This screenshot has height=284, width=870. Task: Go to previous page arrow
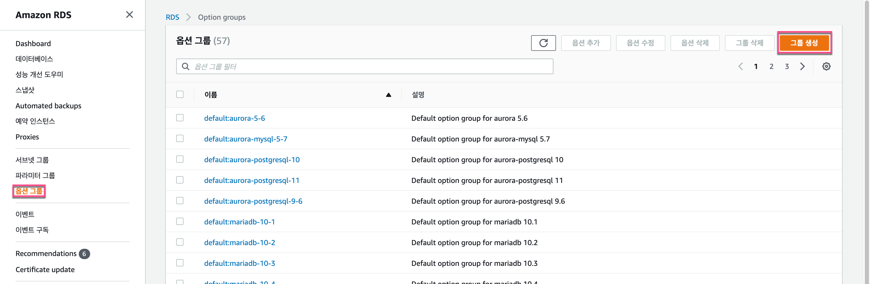740,67
